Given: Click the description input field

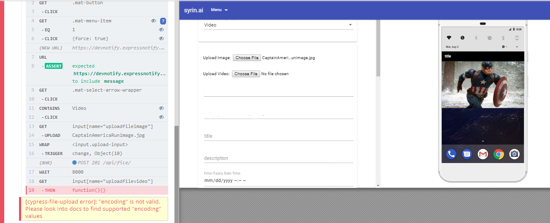Looking at the screenshot, I should point(278,158).
